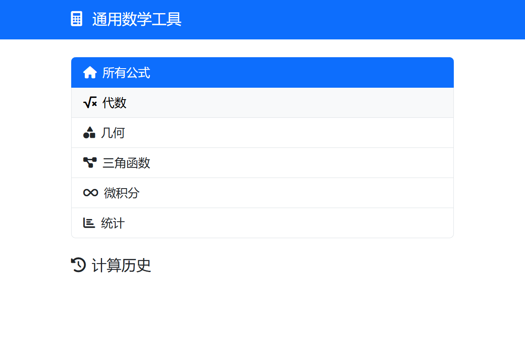Click the 代数 row in the list

[x=262, y=102]
